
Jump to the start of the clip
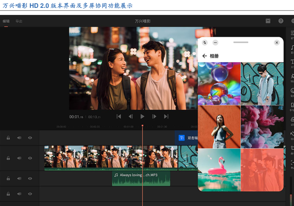pyautogui.click(x=119, y=117)
